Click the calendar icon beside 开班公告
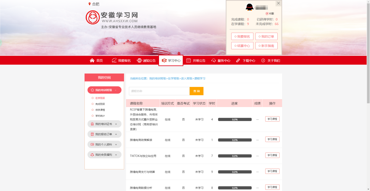 point(189,60)
